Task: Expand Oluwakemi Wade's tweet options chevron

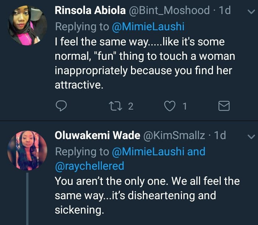Action: coord(250,137)
